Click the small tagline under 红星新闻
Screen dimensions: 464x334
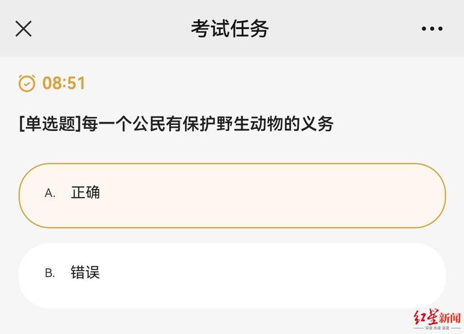437,328
